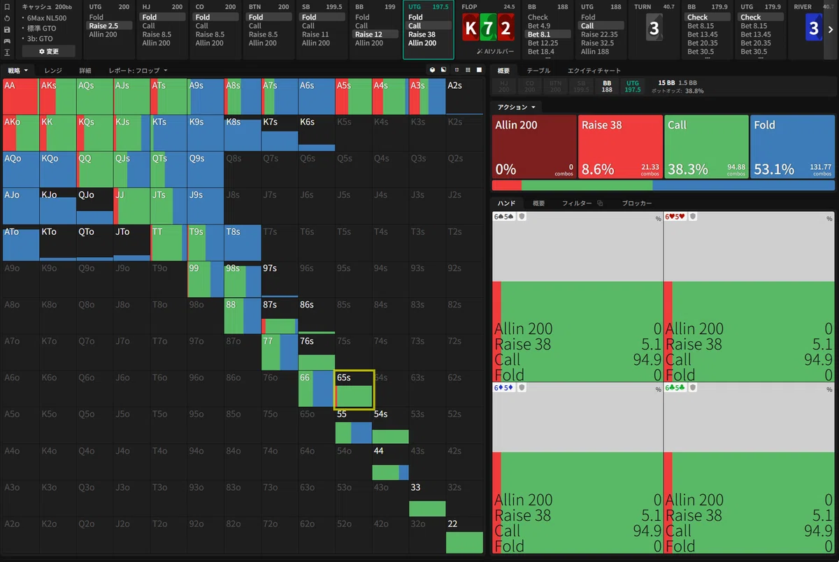Open the フィルター tab

(x=577, y=203)
